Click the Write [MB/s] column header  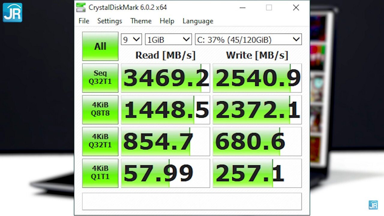(257, 55)
